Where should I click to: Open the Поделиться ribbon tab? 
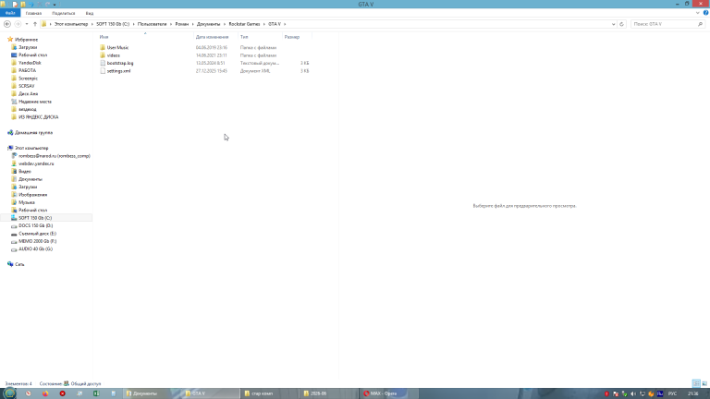tap(64, 13)
